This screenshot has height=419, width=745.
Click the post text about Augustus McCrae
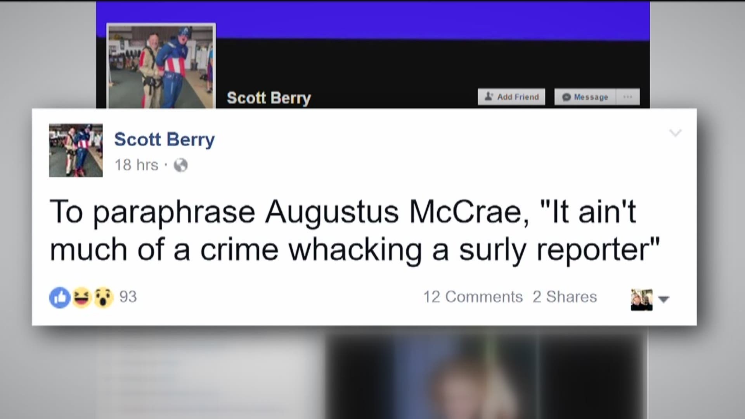(x=355, y=230)
